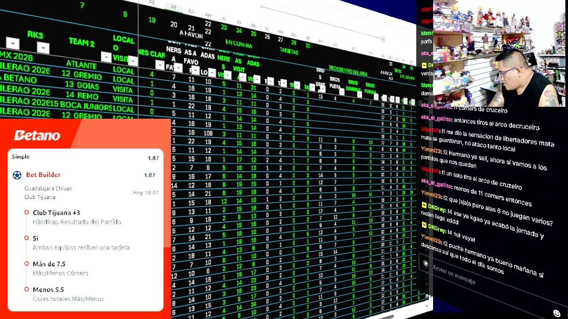Open the TIROS DENTRO2 column filter dropdown
Image resolution: width=568 pixels, height=319 pixels.
tap(360, 94)
